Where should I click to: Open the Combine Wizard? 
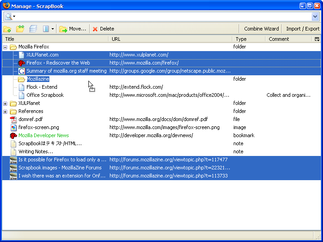coord(261,29)
